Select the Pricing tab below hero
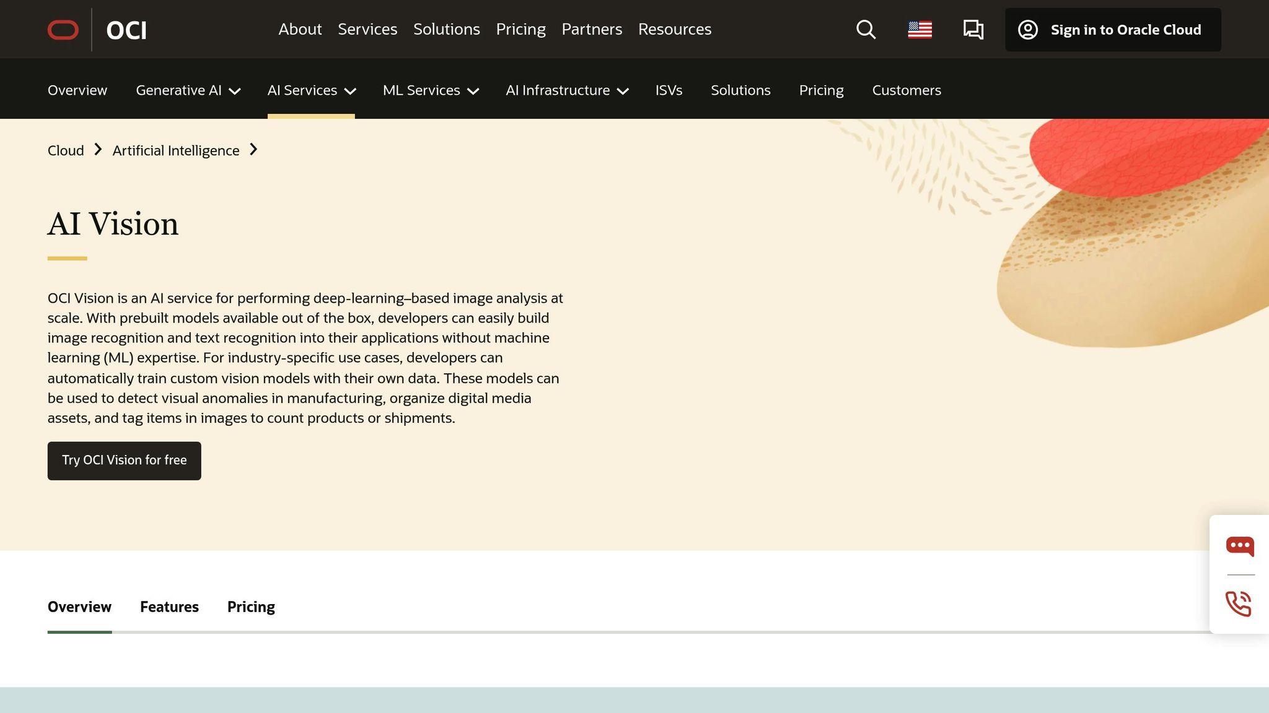The height and width of the screenshot is (713, 1269). pyautogui.click(x=251, y=607)
